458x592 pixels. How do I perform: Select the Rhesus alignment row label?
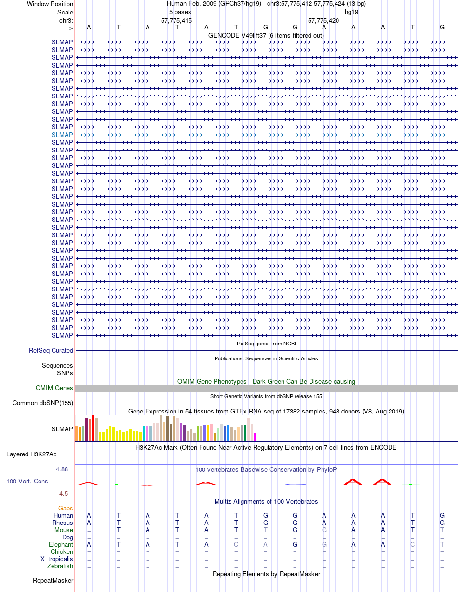(x=63, y=523)
